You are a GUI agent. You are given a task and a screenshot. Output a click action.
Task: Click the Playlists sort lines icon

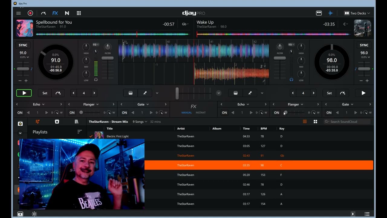pos(80,132)
